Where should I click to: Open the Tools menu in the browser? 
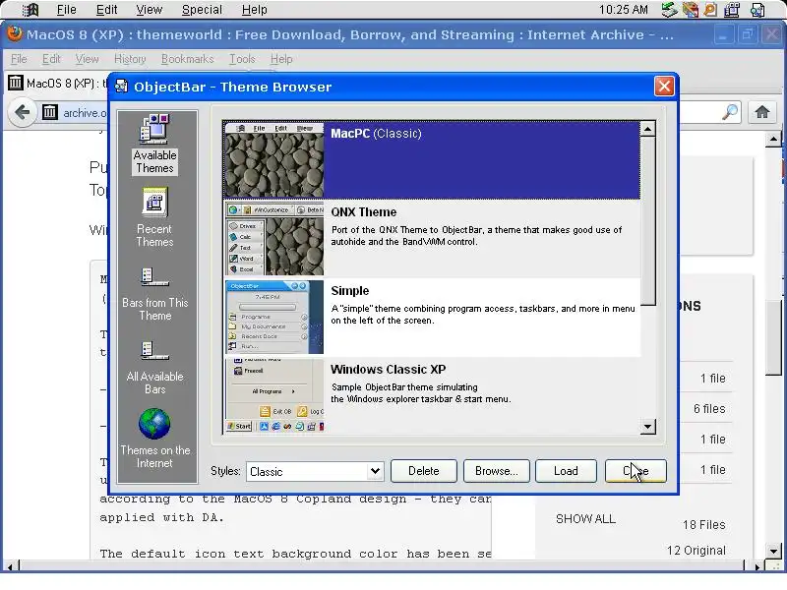click(242, 59)
